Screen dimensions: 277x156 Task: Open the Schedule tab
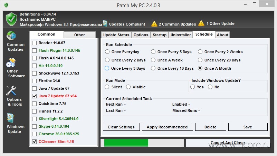click(x=204, y=35)
